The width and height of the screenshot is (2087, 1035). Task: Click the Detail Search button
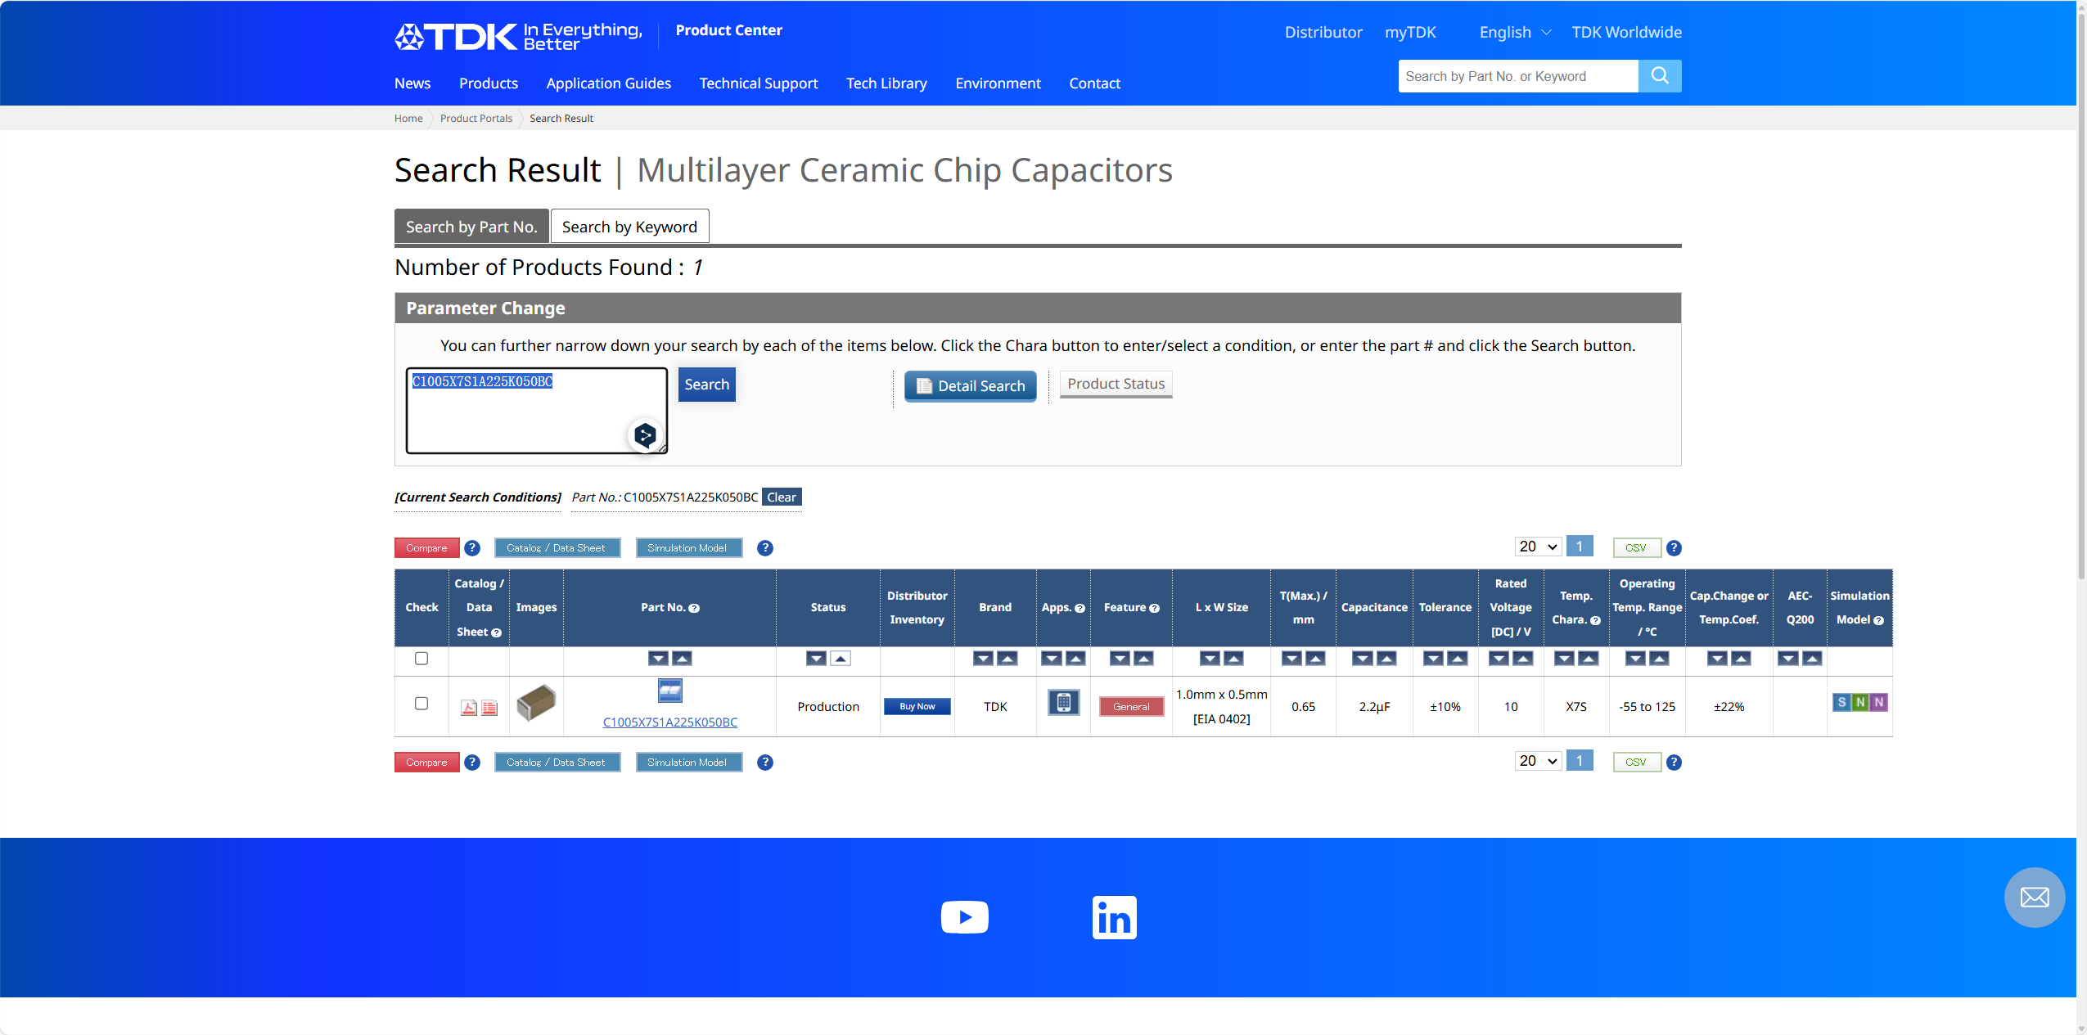point(970,386)
